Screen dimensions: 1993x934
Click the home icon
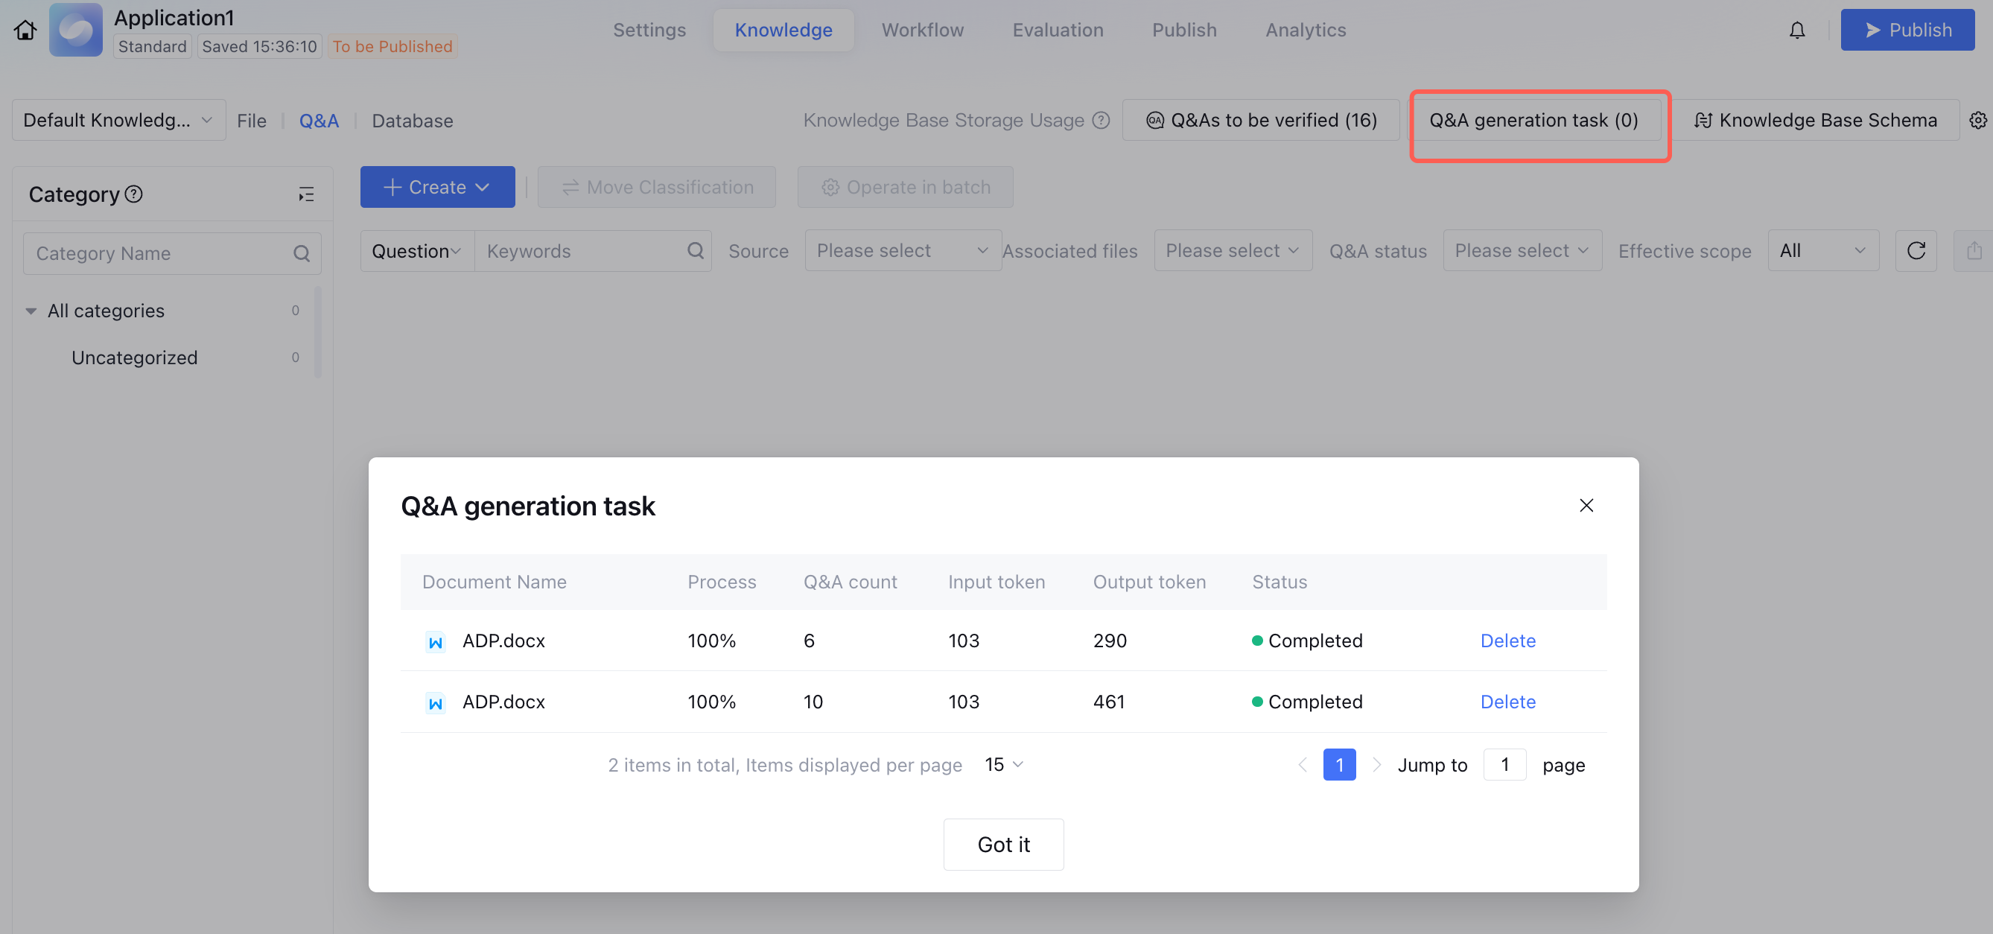pos(25,31)
